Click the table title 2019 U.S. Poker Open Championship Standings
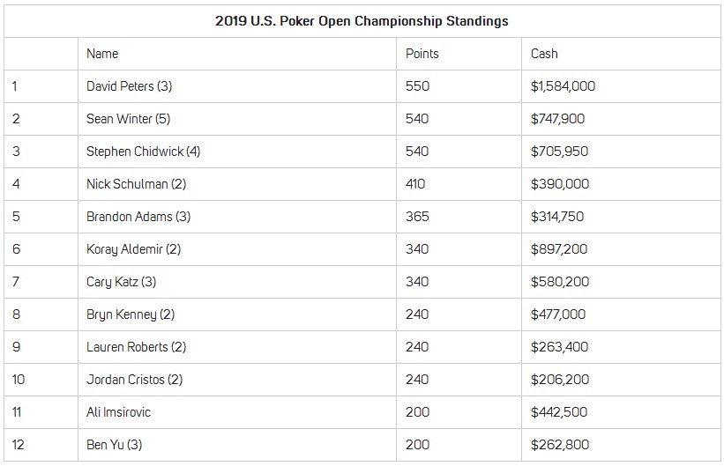The width and height of the screenshot is (724, 466). coord(362,21)
